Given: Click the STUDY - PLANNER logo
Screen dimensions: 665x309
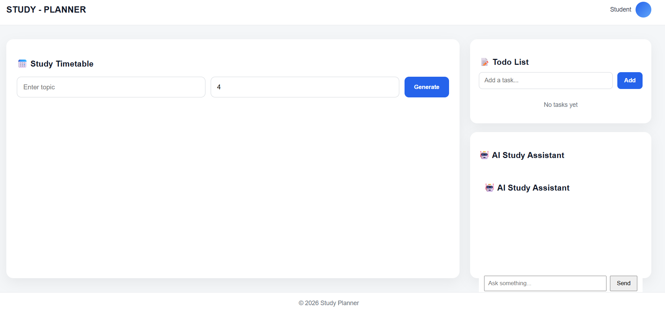Looking at the screenshot, I should (46, 9).
